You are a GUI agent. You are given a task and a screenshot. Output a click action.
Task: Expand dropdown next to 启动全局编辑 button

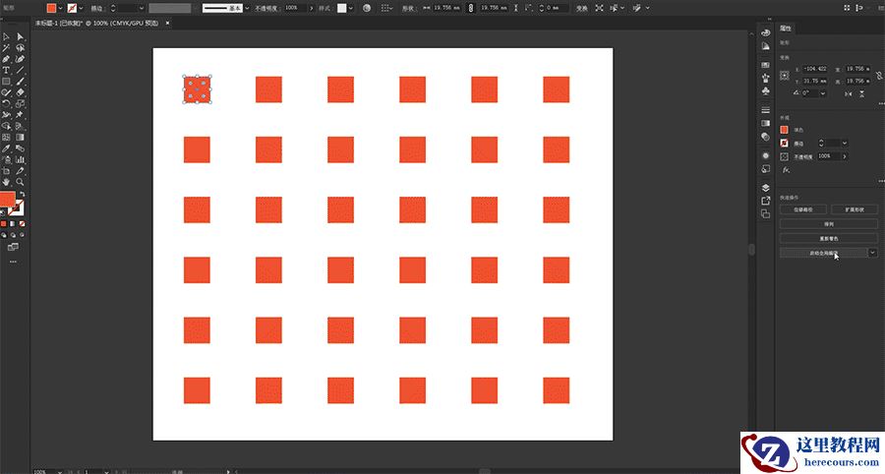873,253
